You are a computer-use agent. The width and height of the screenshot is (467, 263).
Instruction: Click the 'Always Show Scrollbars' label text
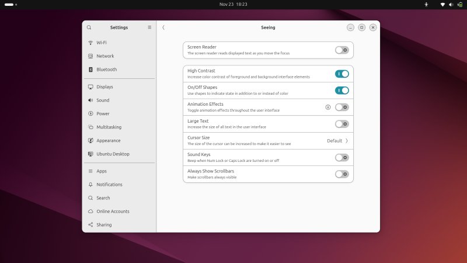coord(211,171)
